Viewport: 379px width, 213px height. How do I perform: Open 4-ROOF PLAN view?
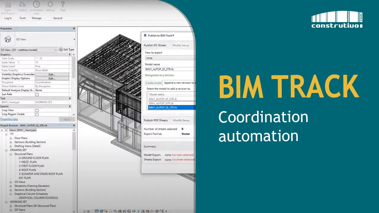pos(27,170)
